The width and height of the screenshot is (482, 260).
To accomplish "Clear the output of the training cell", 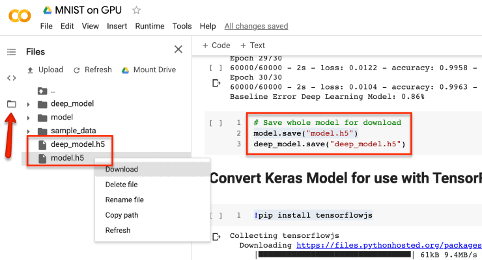I will click(216, 83).
